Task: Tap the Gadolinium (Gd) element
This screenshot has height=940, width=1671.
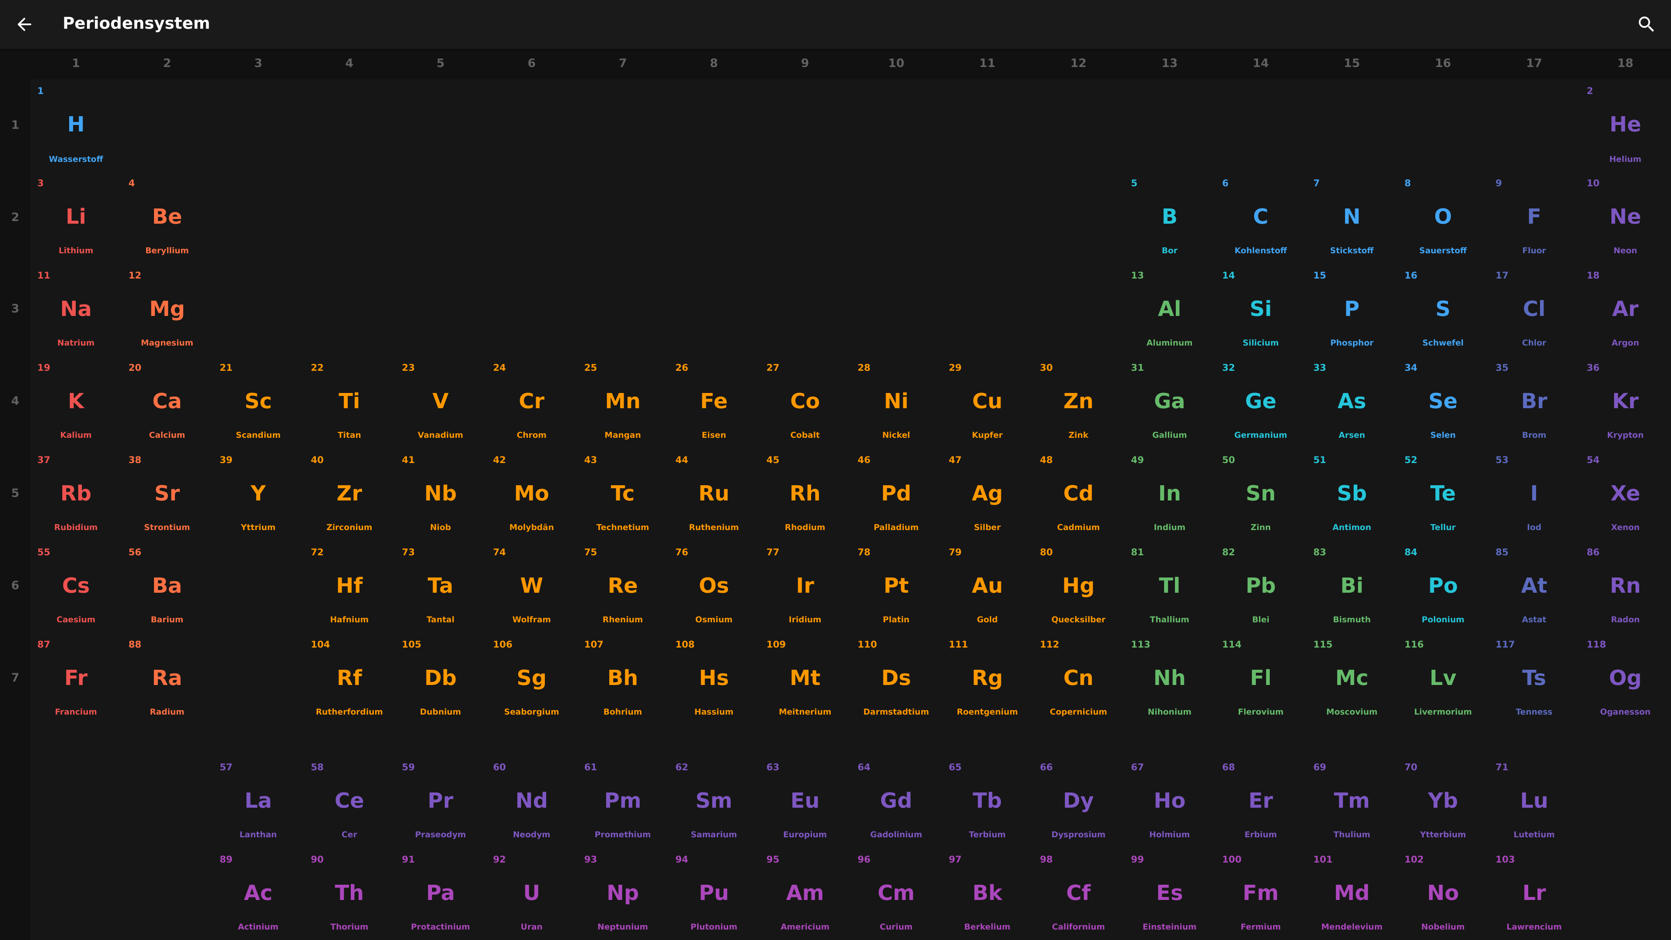Action: tap(896, 801)
